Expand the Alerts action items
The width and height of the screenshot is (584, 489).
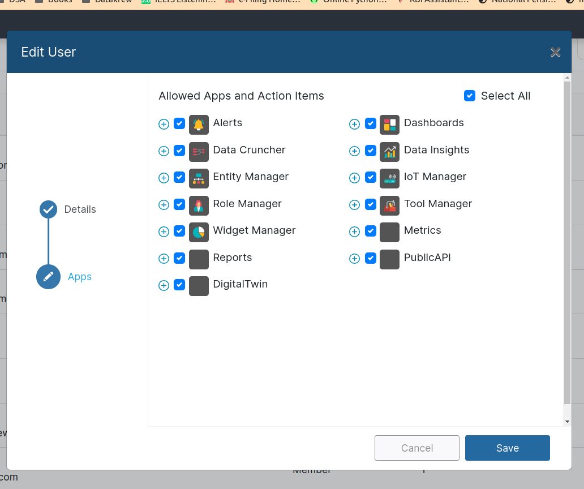tap(164, 124)
